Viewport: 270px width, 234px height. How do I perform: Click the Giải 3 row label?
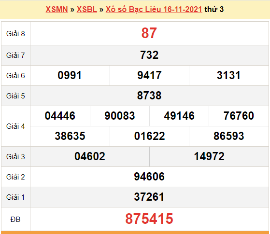point(15,157)
